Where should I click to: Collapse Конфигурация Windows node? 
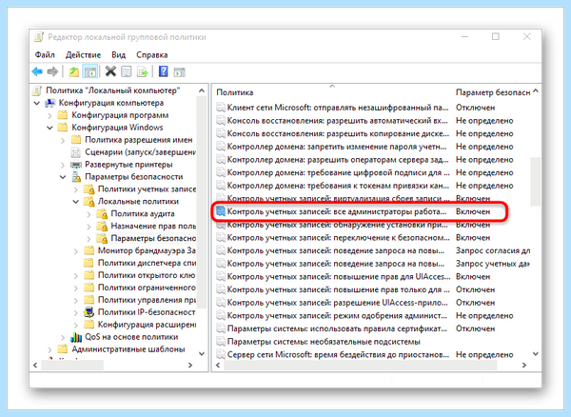49,128
